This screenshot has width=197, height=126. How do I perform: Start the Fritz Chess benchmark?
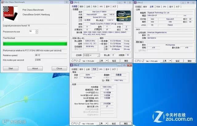tap(11, 68)
